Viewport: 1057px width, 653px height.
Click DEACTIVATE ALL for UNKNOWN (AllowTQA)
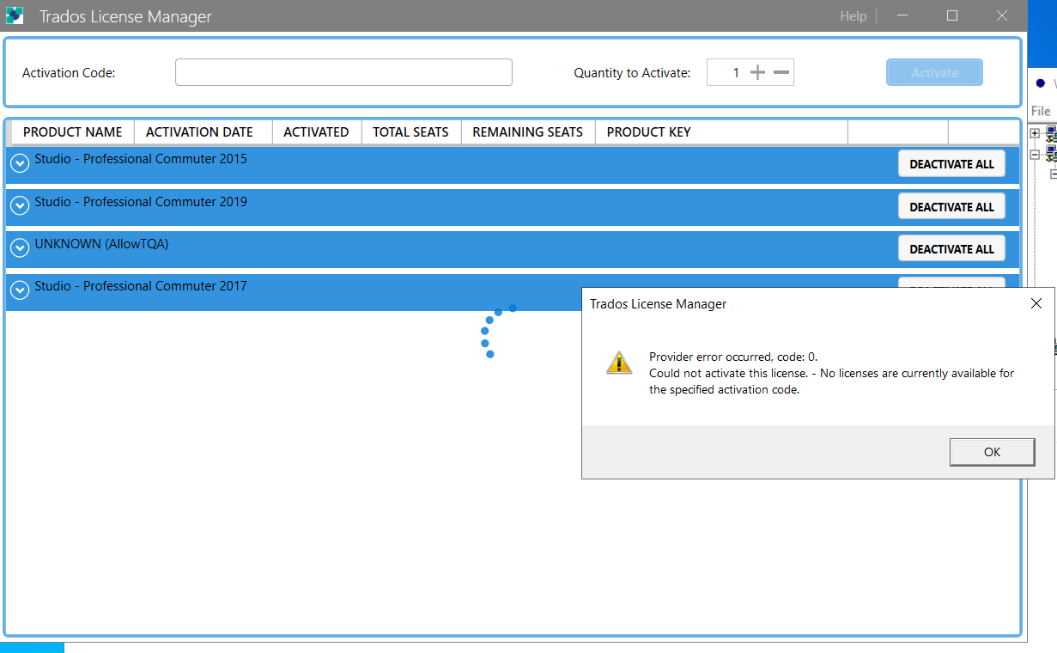click(951, 247)
